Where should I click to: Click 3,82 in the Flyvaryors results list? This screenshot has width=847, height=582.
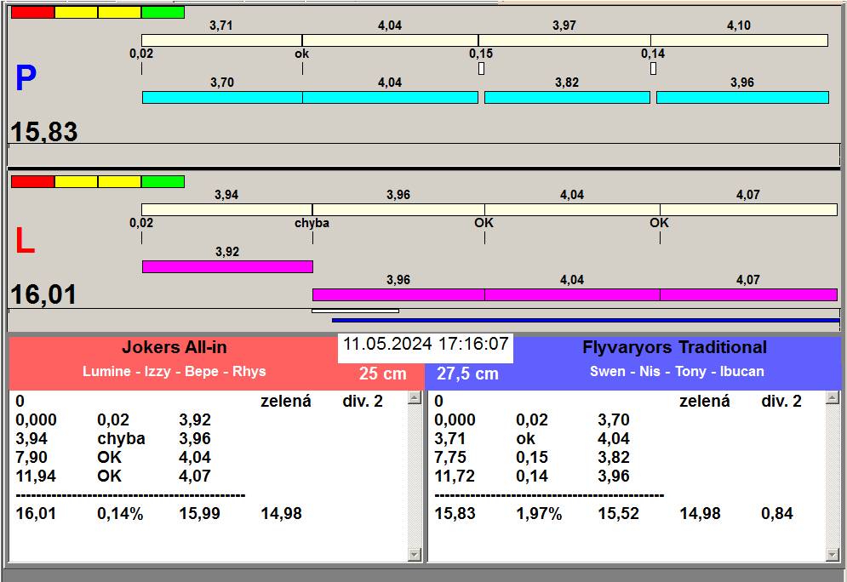[613, 457]
